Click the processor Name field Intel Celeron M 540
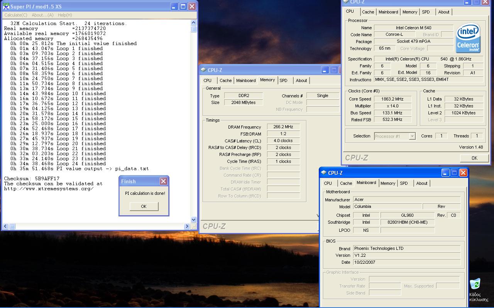This screenshot has width=494, height=308. pyautogui.click(x=414, y=28)
